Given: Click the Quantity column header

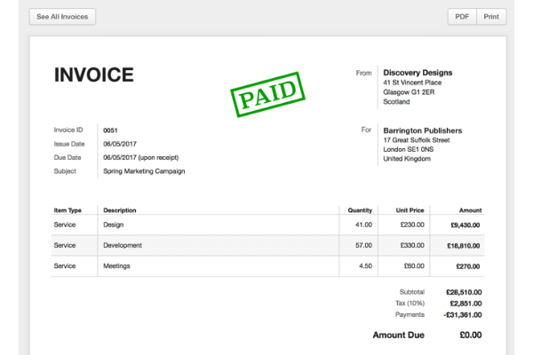Looking at the screenshot, I should click(x=360, y=210).
